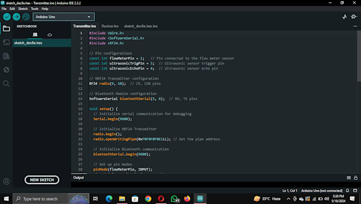
Task: Open the Help menu
Action: (x=45, y=8)
